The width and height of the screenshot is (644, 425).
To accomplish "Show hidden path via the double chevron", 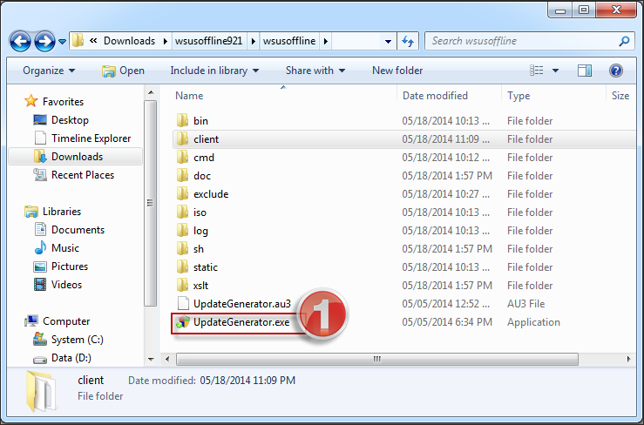I will [93, 41].
